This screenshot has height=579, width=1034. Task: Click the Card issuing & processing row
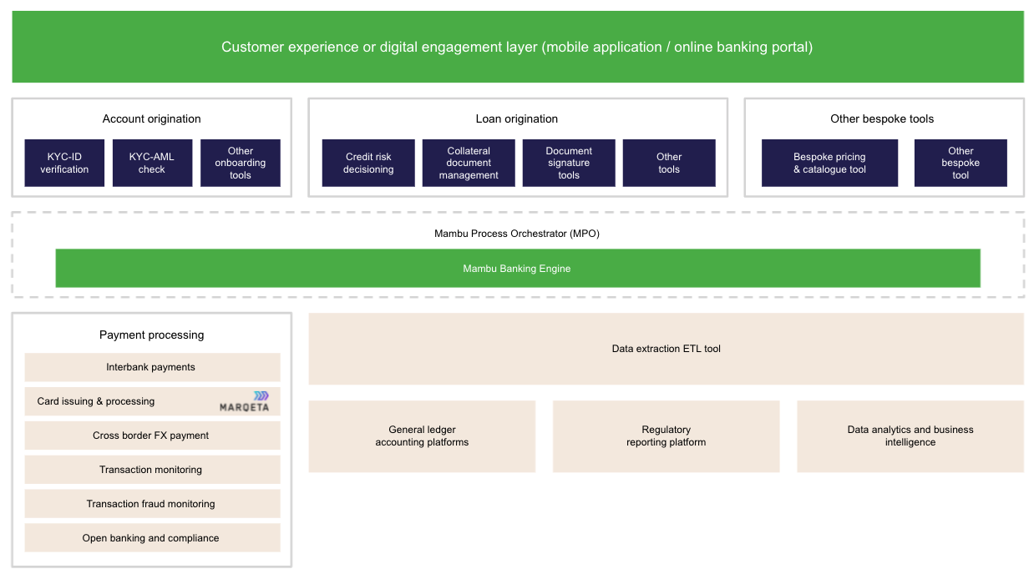(152, 401)
